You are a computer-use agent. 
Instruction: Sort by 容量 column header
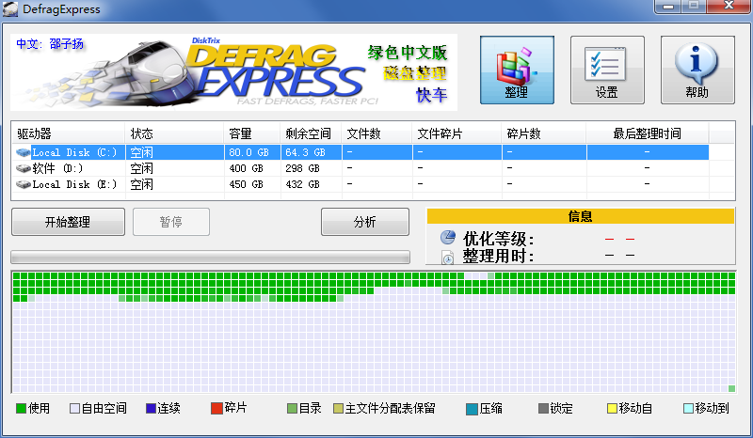pyautogui.click(x=252, y=133)
